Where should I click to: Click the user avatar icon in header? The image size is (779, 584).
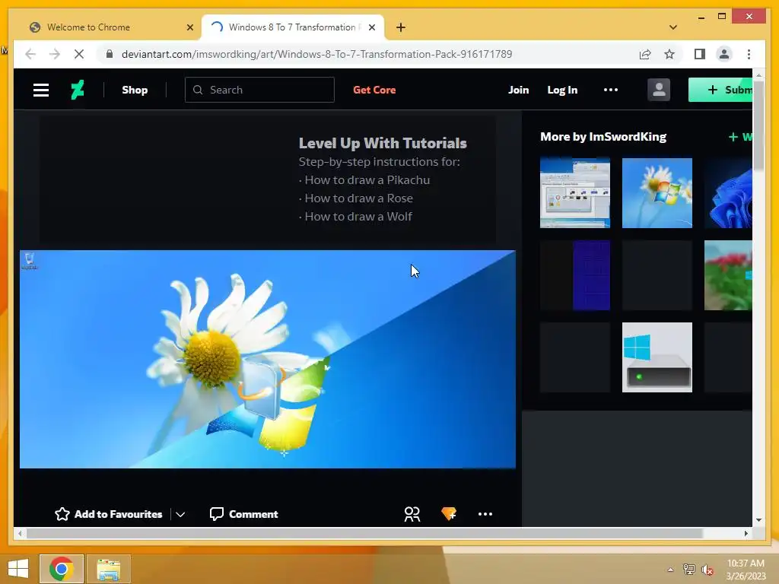[659, 90]
